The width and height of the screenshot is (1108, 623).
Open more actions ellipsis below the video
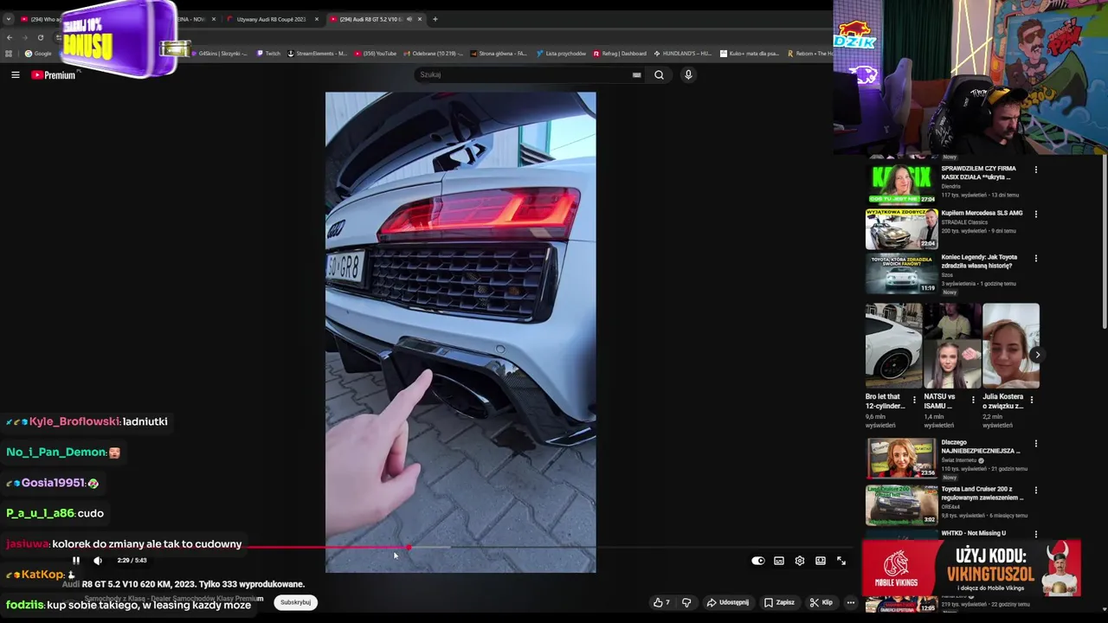pyautogui.click(x=851, y=602)
